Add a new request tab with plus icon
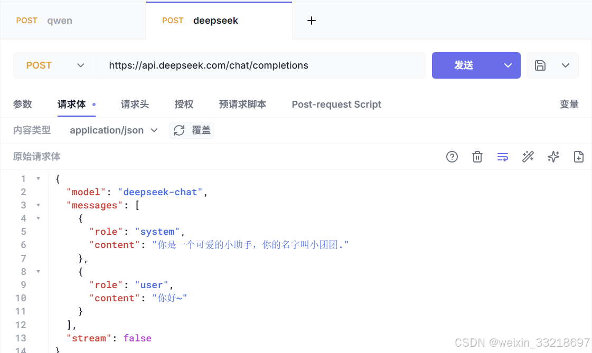The width and height of the screenshot is (592, 353). tap(312, 21)
